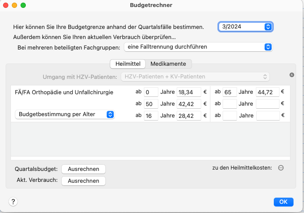Image resolution: width=304 pixels, height=213 pixels.
Task: Confirm with the OK button
Action: [283, 202]
